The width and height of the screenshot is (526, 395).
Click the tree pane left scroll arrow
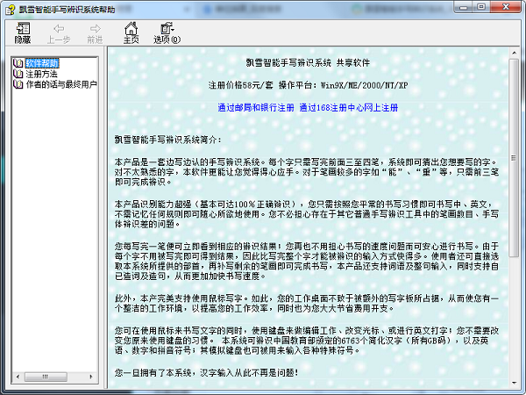[18, 377]
